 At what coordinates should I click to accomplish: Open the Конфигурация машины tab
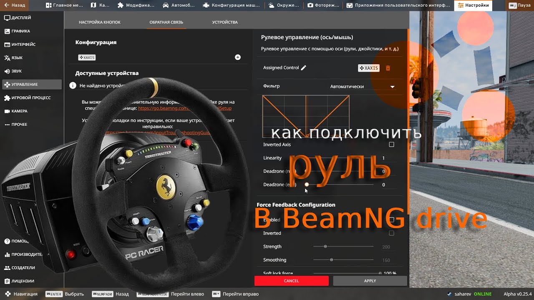pos(231,5)
